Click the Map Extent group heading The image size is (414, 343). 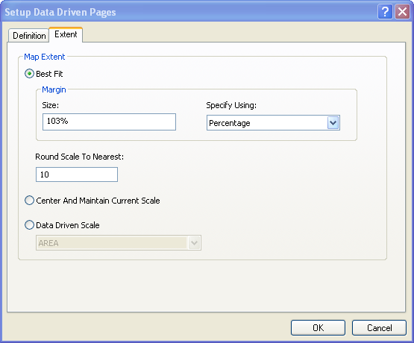coord(44,57)
